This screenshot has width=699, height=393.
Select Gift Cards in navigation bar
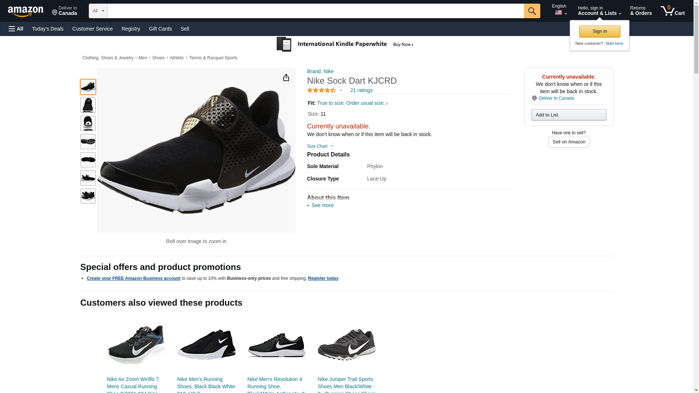point(160,29)
